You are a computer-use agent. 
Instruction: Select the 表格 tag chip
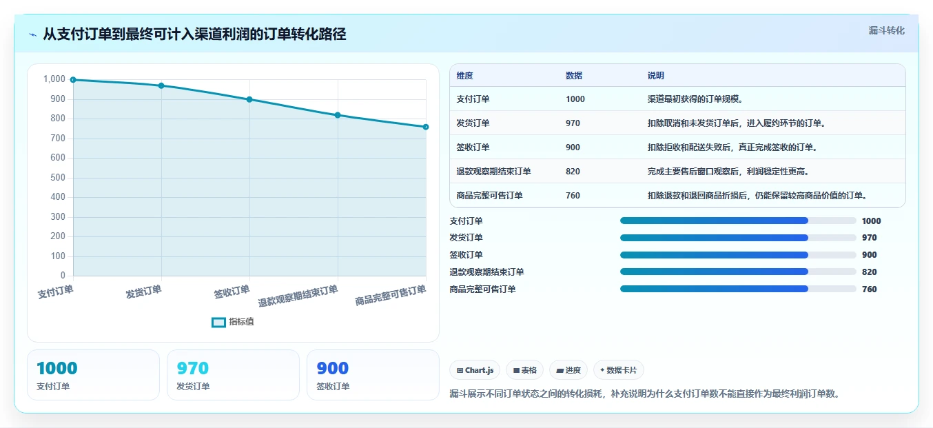coord(524,370)
